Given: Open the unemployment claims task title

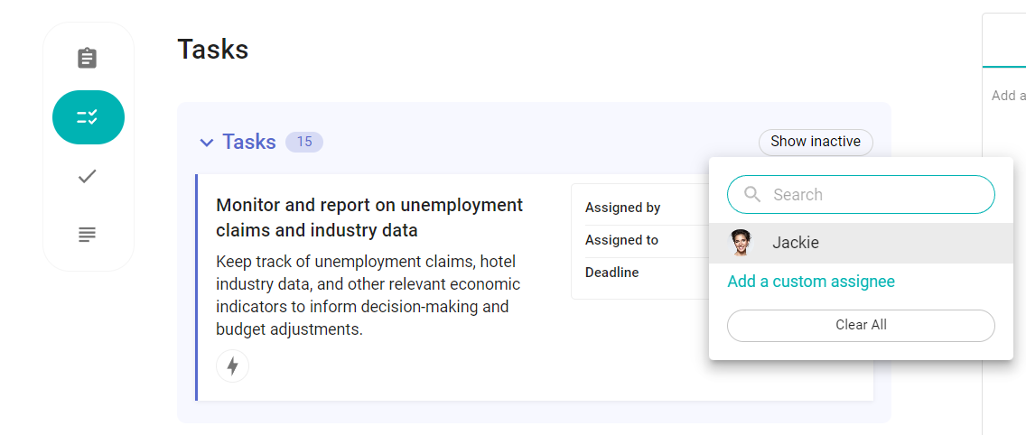Looking at the screenshot, I should coord(369,217).
